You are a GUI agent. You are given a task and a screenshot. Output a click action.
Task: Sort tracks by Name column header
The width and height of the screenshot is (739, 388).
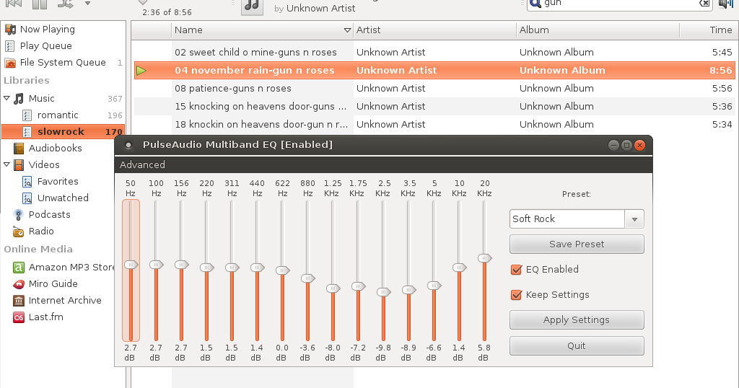pos(262,30)
